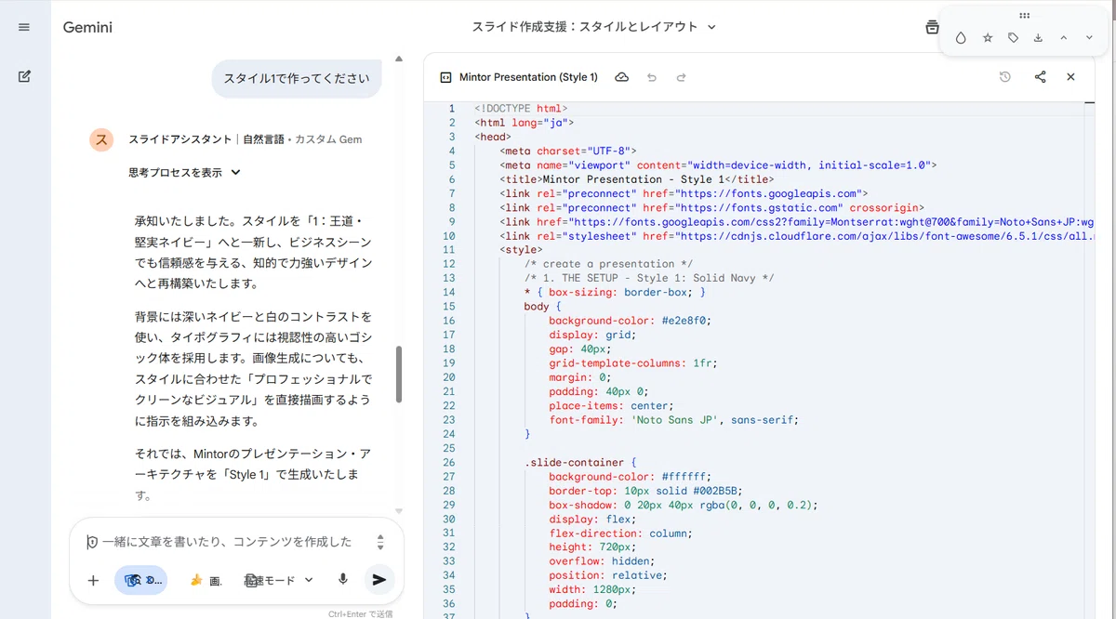This screenshot has height=619, width=1116.
Task: Send the prompt with arrow button
Action: 379,579
